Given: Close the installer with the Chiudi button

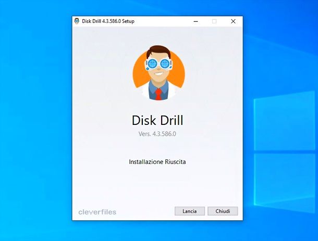Looking at the screenshot, I should tap(223, 211).
